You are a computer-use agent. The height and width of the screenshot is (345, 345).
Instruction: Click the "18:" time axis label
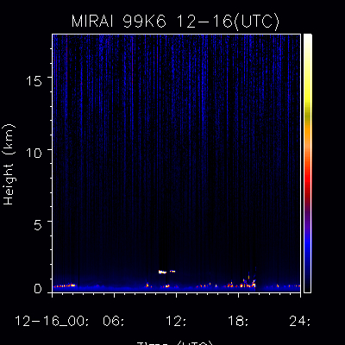pos(238,321)
